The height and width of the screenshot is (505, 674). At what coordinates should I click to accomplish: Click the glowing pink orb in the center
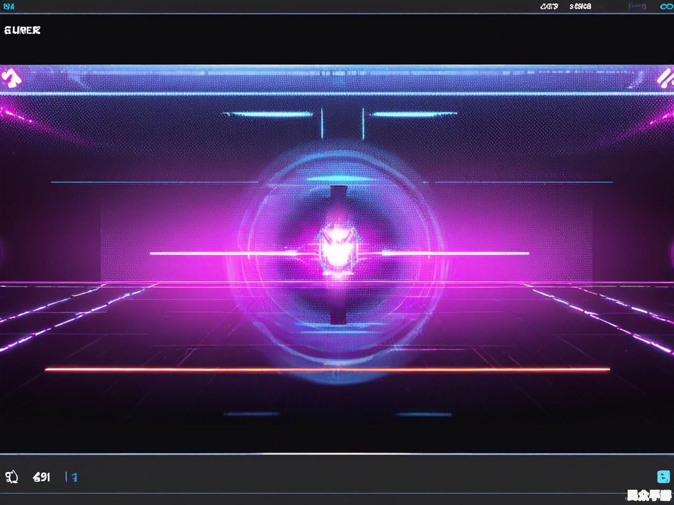point(336,251)
